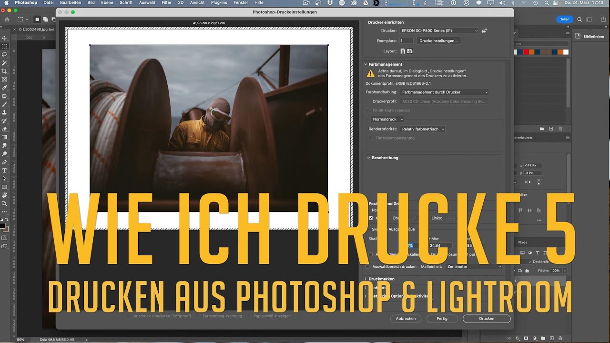Click the Drucken button
Screen dimensions: 610x343
pyautogui.click(x=487, y=319)
